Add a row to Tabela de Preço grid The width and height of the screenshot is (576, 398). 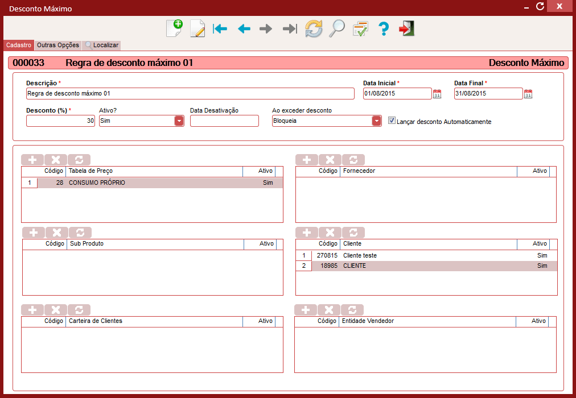(x=32, y=160)
